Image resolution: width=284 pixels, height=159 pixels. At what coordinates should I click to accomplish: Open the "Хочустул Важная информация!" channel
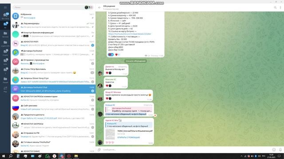coord(53,34)
